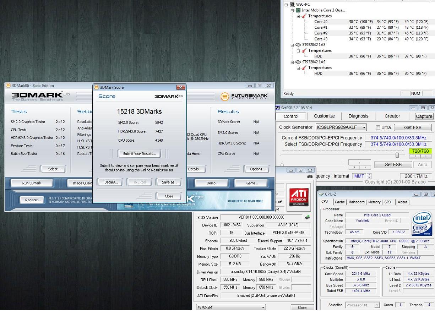Click the Demo button in 3DMark06
This screenshot has width=435, height=311.
click(x=212, y=183)
